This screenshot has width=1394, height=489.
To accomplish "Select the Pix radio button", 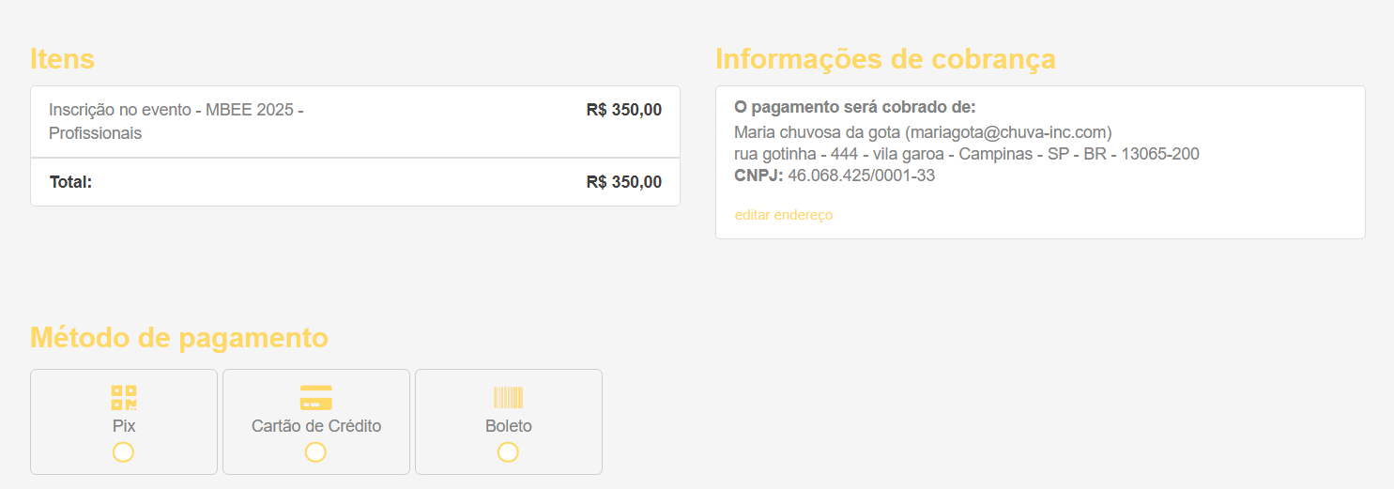I will (123, 452).
